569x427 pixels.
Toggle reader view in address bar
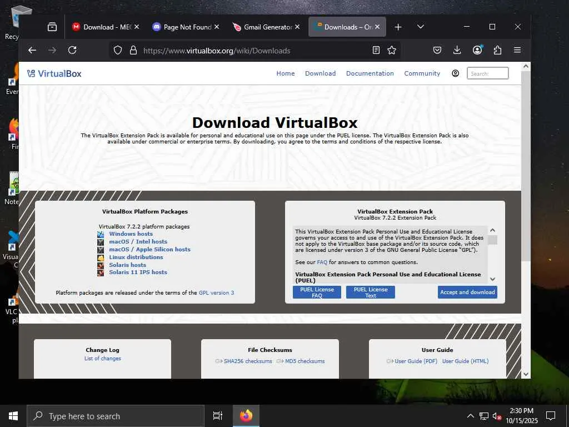coord(376,50)
